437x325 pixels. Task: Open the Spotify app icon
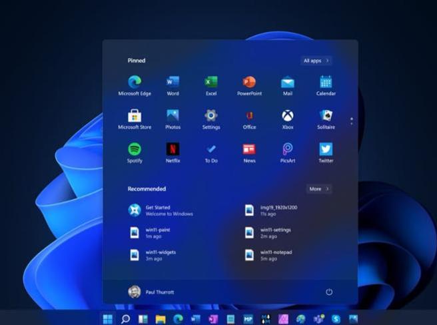click(135, 149)
